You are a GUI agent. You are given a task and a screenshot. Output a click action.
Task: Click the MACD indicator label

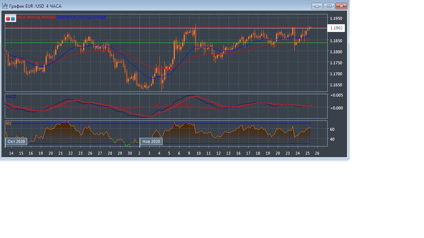pyautogui.click(x=11, y=97)
